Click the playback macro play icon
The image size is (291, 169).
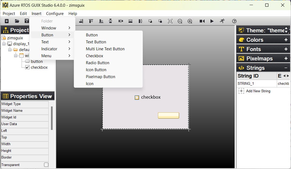(212, 21)
